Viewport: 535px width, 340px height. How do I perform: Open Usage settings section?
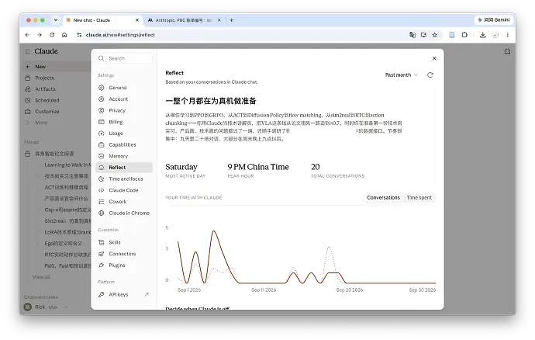point(124,134)
